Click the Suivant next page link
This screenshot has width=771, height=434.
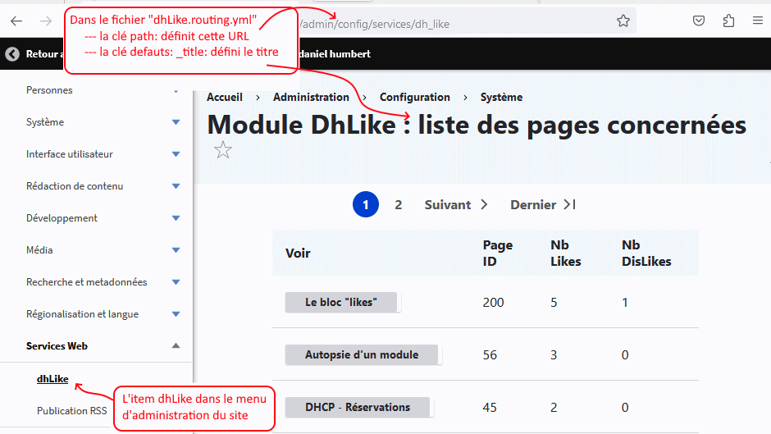coord(456,205)
